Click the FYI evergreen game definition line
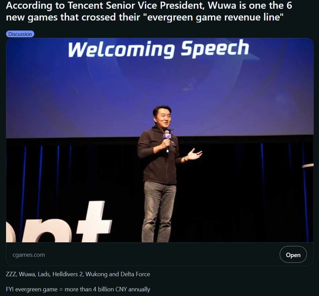This screenshot has width=319, height=296. 78,289
